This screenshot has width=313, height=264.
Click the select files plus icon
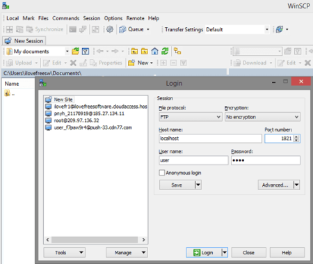pos(163,63)
